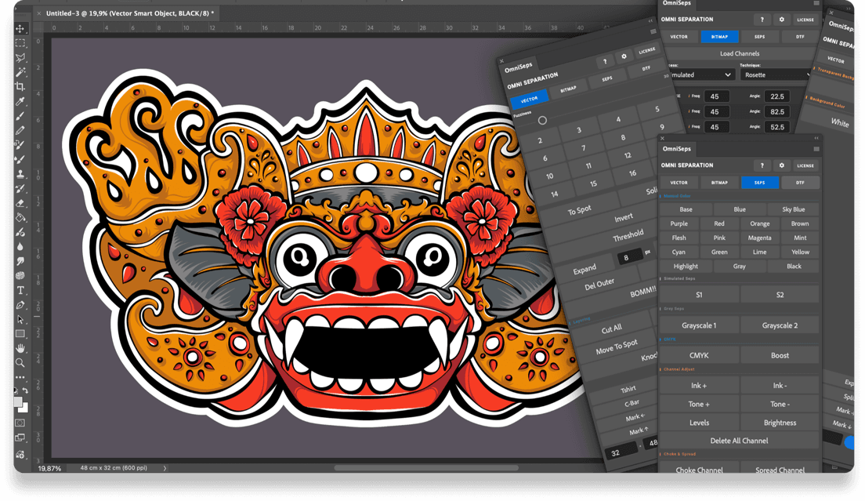Select the Rectangle shape tool
The image size is (865, 501).
coord(20,334)
